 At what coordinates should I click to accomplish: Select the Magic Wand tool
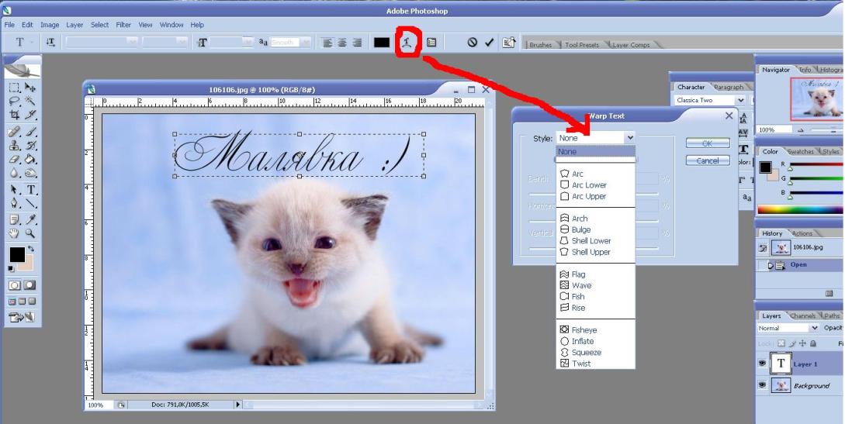click(x=31, y=102)
